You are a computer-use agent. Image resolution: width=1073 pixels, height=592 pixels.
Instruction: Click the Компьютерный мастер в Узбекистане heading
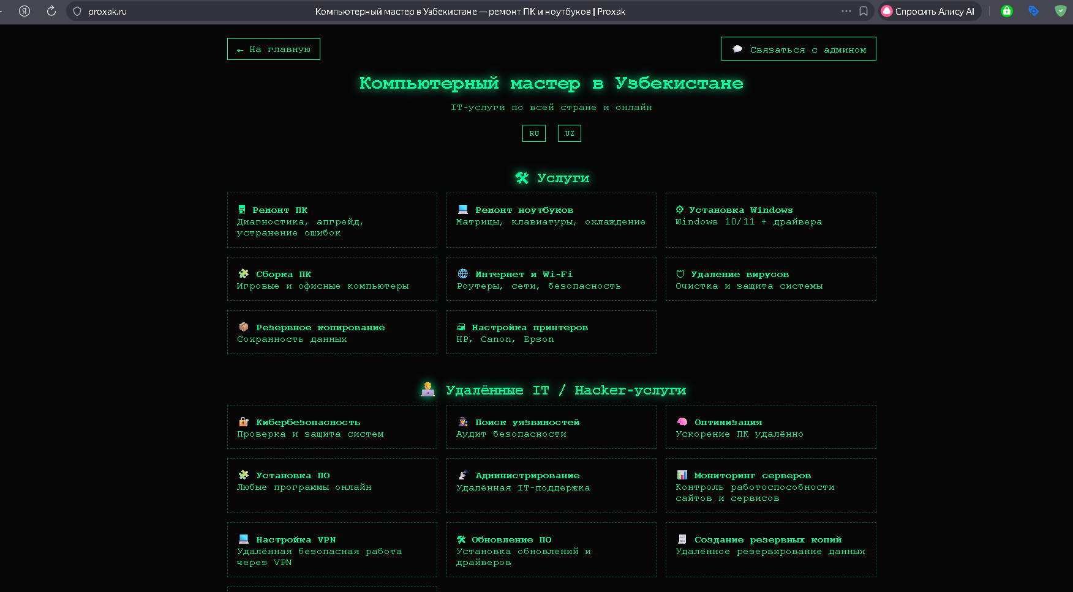coord(551,83)
